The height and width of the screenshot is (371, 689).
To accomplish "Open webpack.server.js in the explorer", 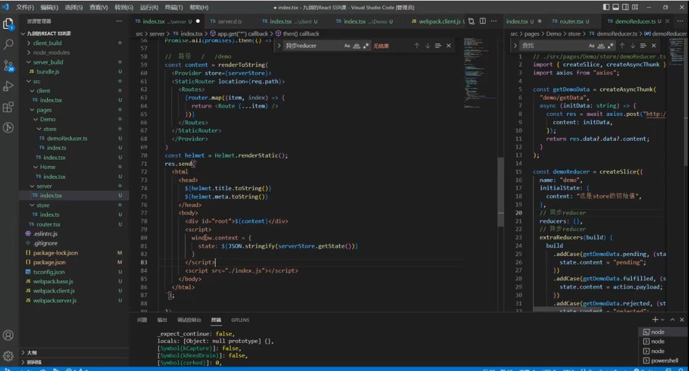I will [x=55, y=301].
